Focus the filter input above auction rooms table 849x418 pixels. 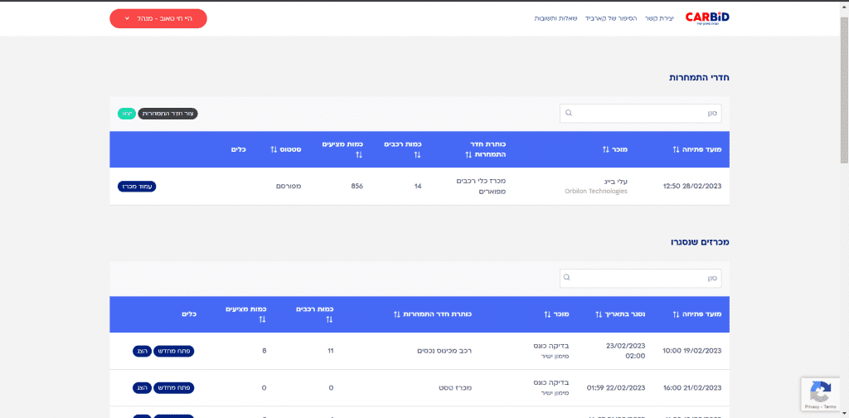click(x=647, y=113)
